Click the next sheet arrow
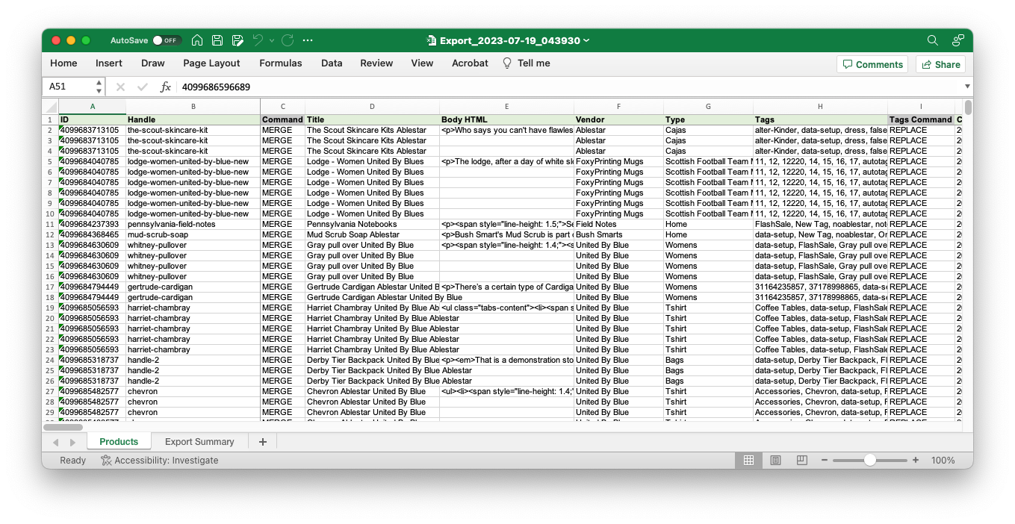 (x=74, y=442)
